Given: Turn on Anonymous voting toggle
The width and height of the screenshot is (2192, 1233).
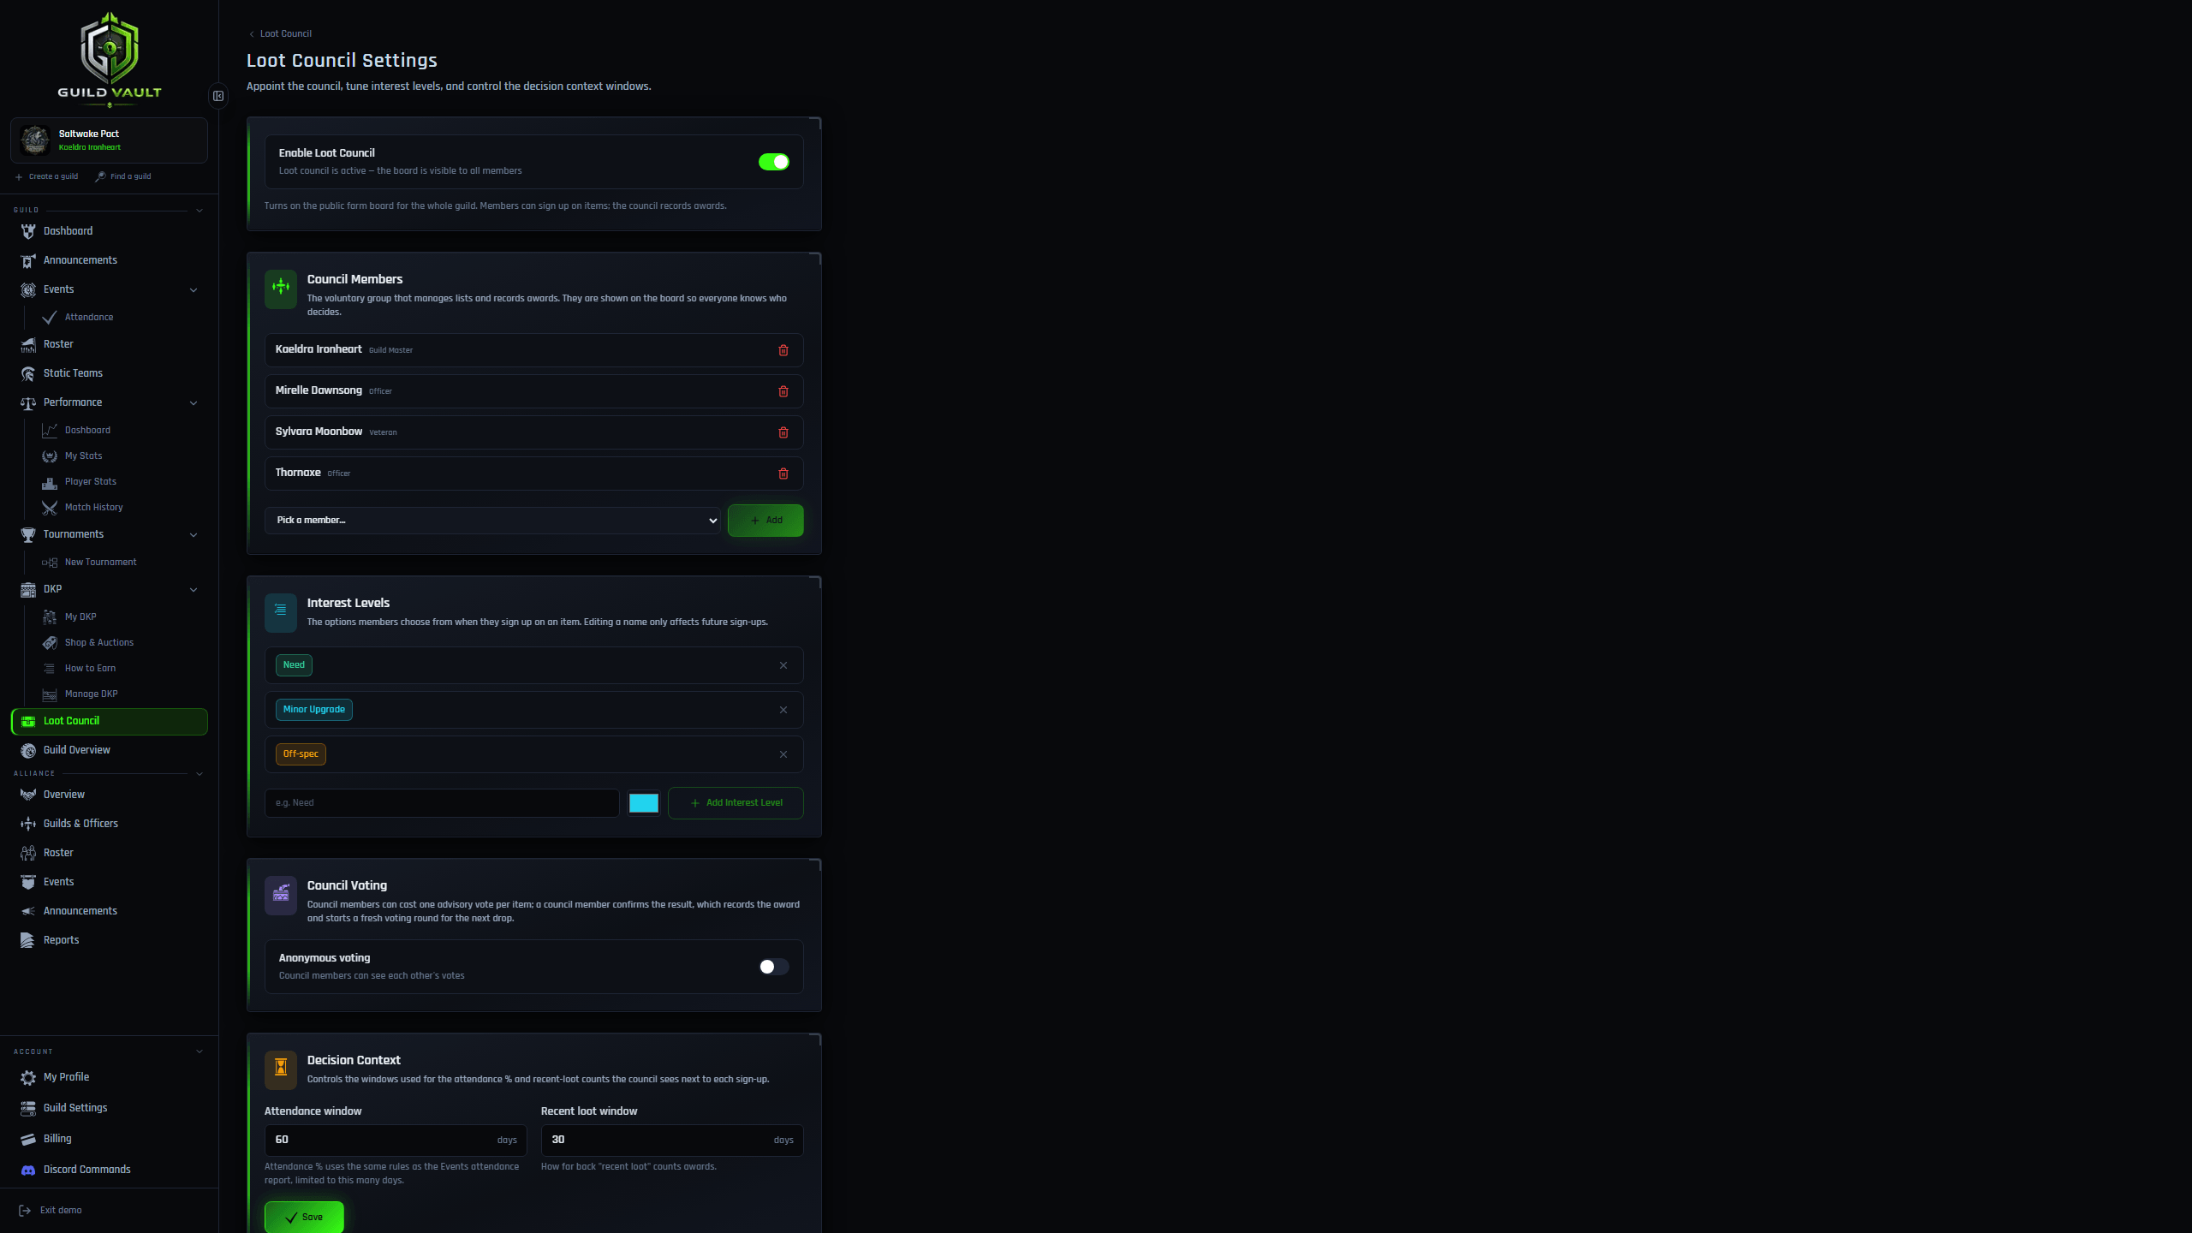Looking at the screenshot, I should pos(773,967).
